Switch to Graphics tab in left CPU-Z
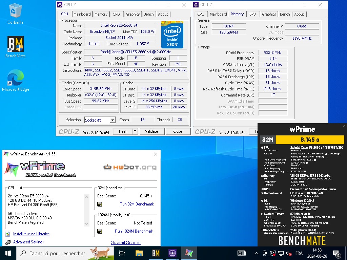Viewport: 347px width, 260px height. pyautogui.click(x=133, y=14)
